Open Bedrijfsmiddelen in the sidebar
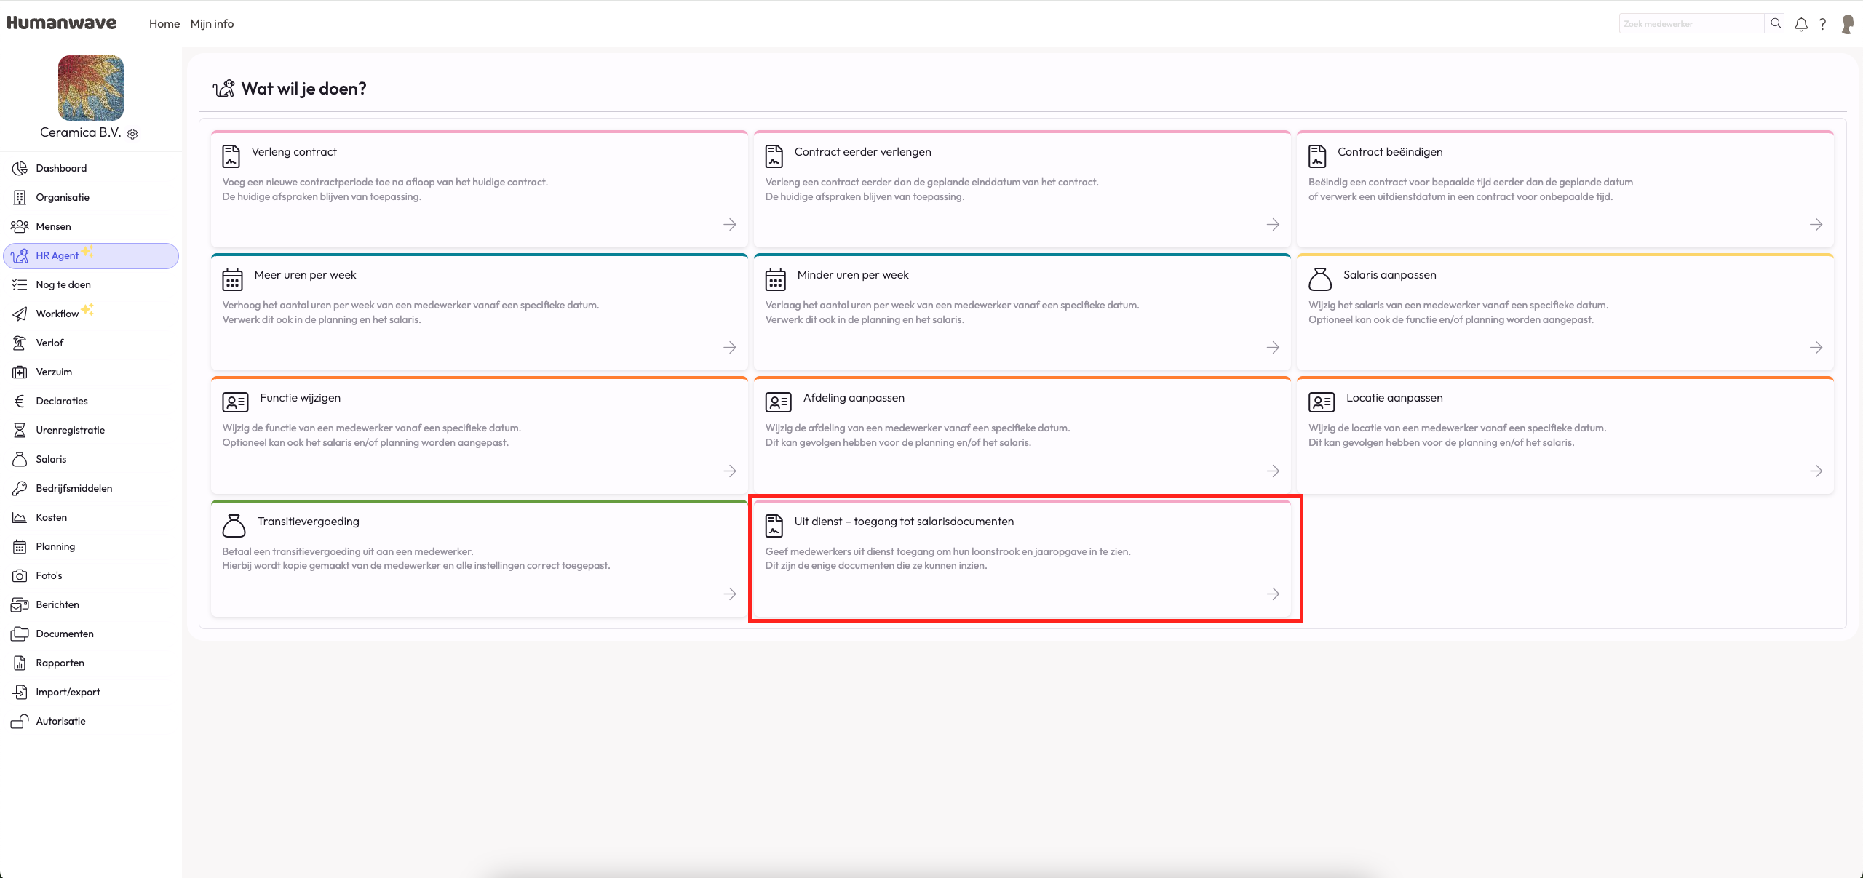This screenshot has height=878, width=1863. [74, 488]
